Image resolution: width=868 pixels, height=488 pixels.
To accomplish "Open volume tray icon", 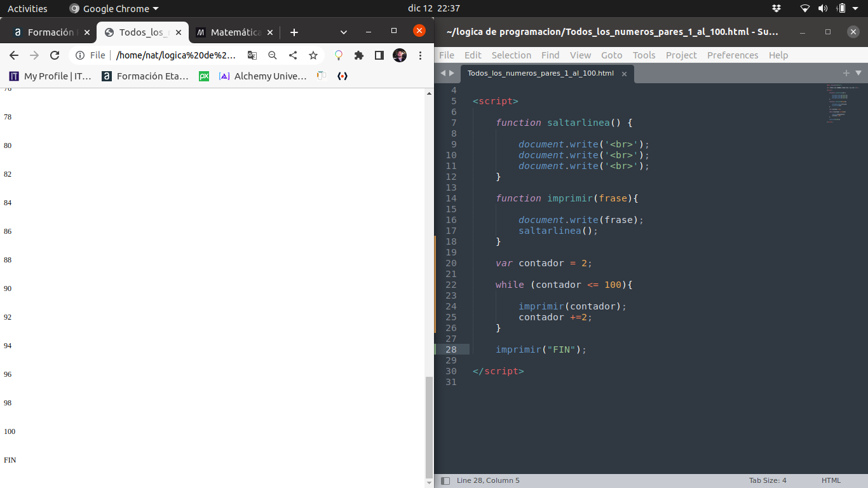I will (823, 9).
